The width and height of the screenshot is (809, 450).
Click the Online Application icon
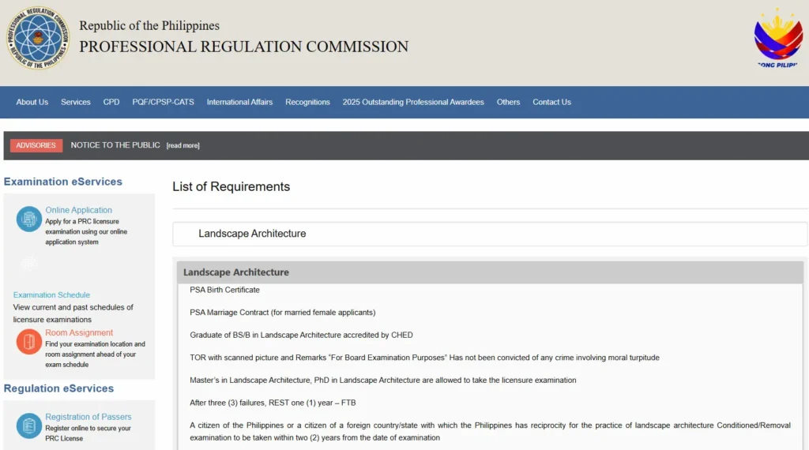click(x=29, y=219)
